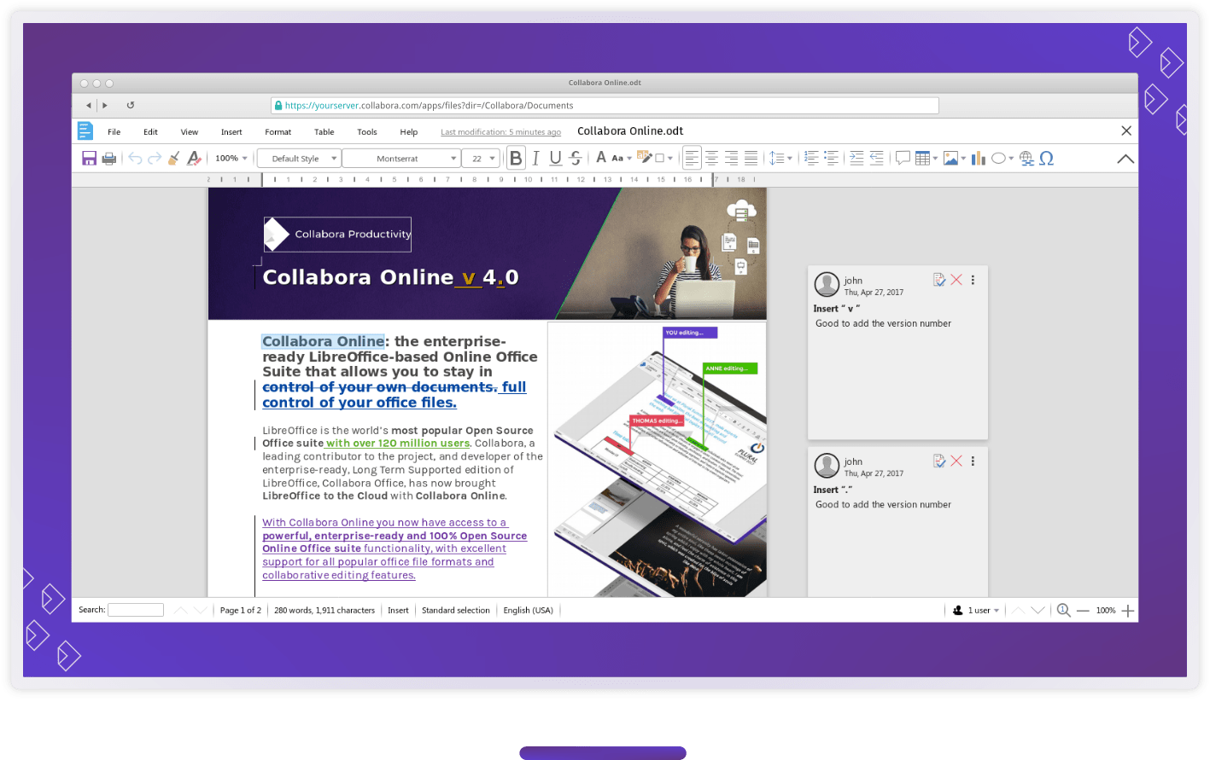Click the document icon beside the File menu
Viewport: 1210px width, 760px height.
coord(85,131)
